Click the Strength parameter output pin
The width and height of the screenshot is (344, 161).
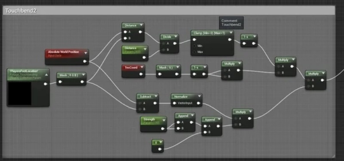[x=163, y=129]
